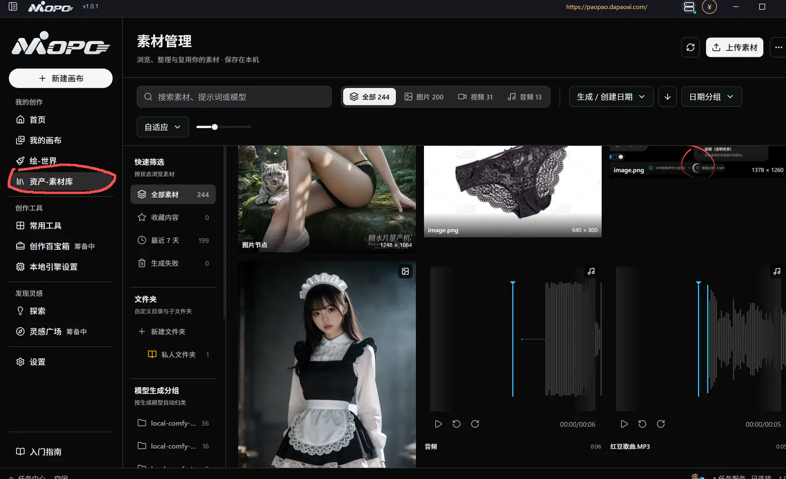This screenshot has width=786, height=479.
Task: Click the search 素材 input field
Action: pyautogui.click(x=234, y=97)
